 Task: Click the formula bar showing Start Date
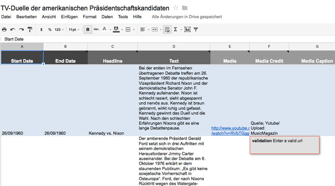coord(167,39)
